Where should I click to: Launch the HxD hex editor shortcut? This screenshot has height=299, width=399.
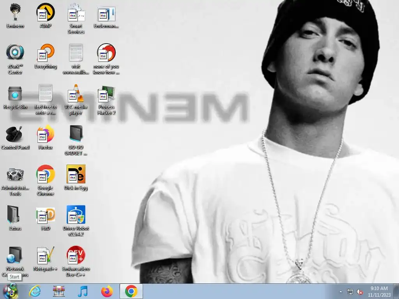coord(45,218)
